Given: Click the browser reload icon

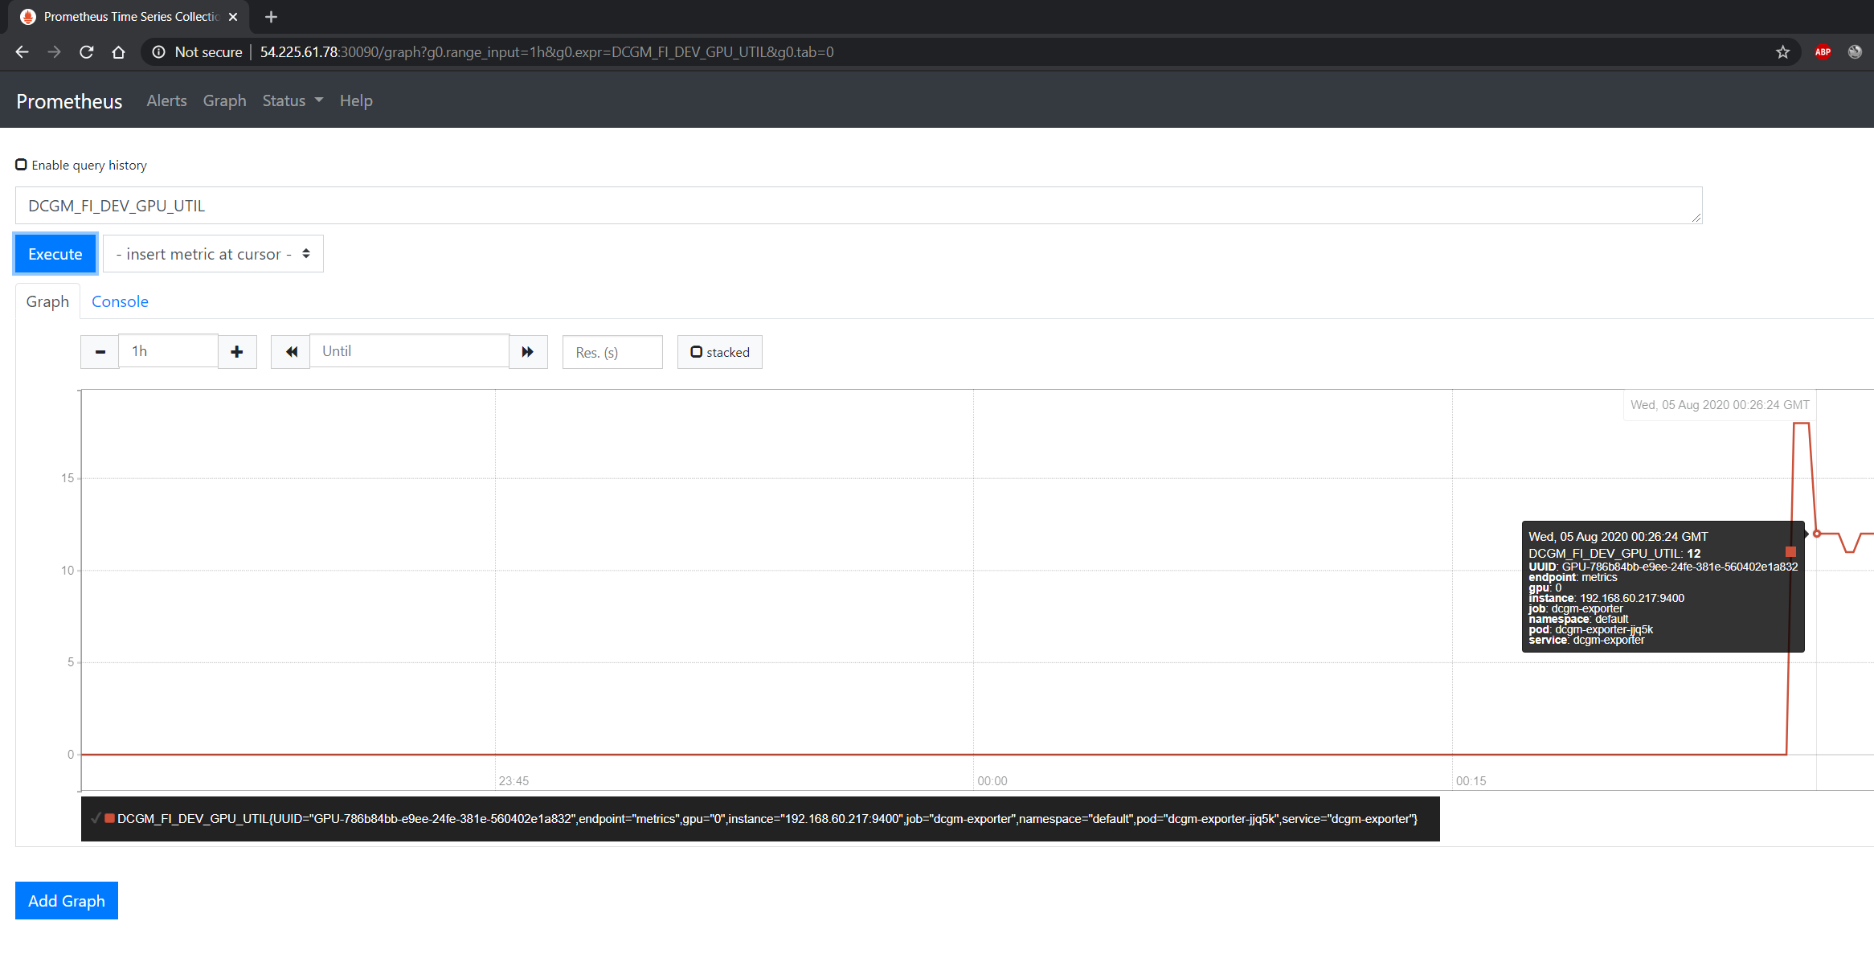Looking at the screenshot, I should (x=87, y=52).
